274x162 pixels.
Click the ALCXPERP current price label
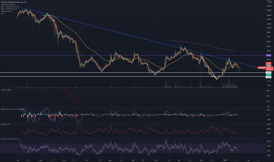(262, 68)
